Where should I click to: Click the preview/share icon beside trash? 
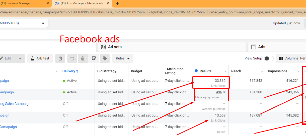pos(94,58)
